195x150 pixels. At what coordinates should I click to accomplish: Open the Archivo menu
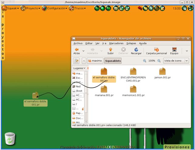click(x=78, y=43)
